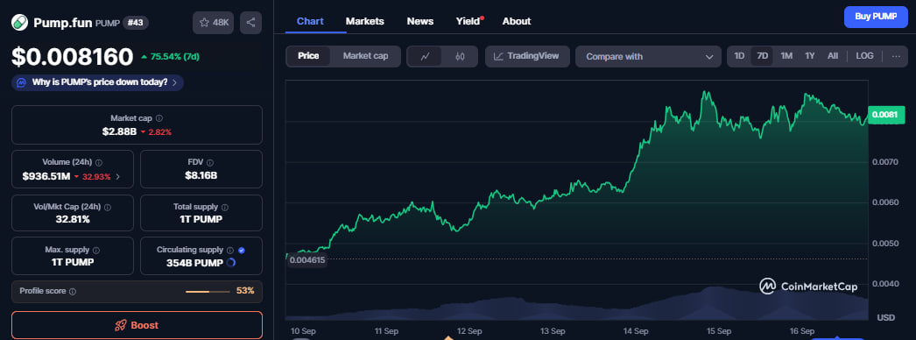
Task: Click the Pump.fun coin logo icon
Action: pos(20,22)
